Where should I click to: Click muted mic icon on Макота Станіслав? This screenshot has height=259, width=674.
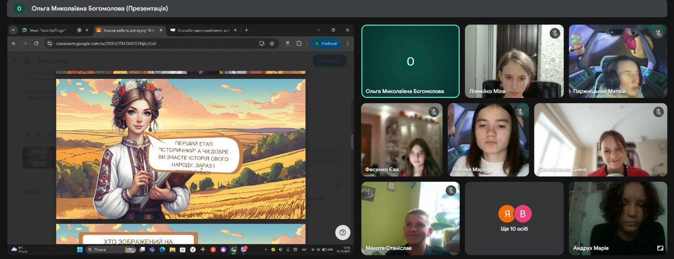click(450, 191)
